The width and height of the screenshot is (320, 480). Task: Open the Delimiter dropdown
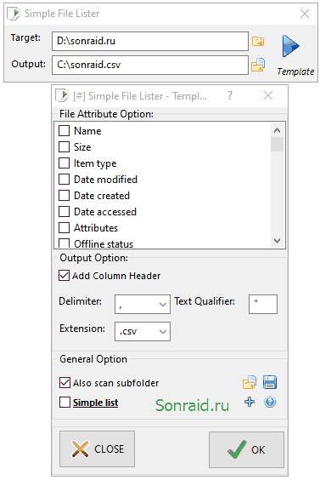143,305
